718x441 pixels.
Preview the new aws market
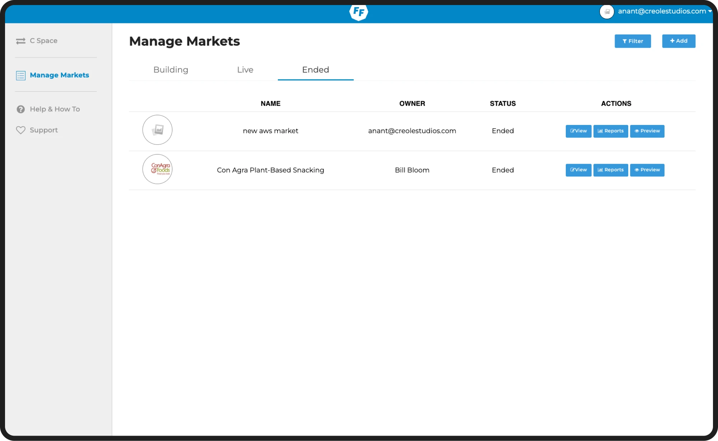click(x=647, y=131)
